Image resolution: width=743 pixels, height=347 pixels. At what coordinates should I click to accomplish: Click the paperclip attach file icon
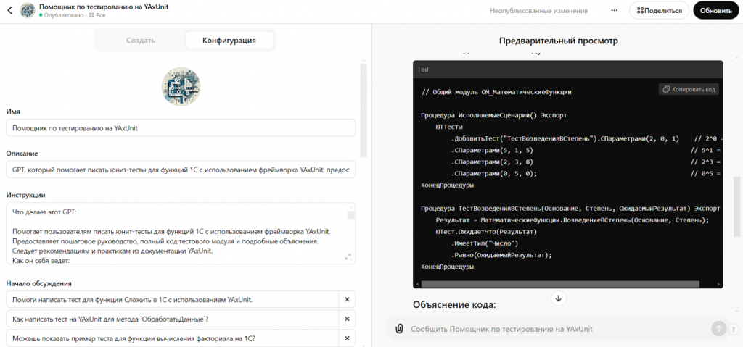pos(400,329)
